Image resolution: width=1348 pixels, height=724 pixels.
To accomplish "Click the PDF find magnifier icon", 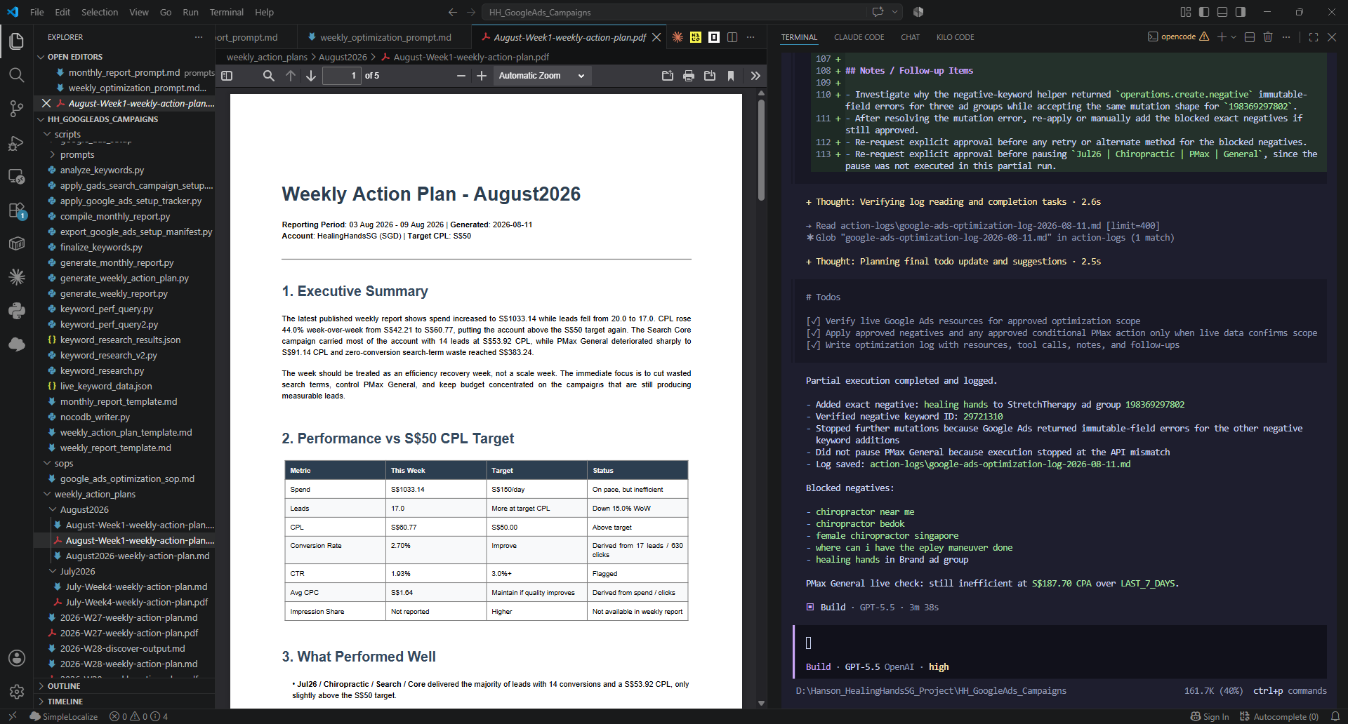I will click(268, 76).
